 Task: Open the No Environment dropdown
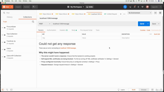(x=140, y=13)
